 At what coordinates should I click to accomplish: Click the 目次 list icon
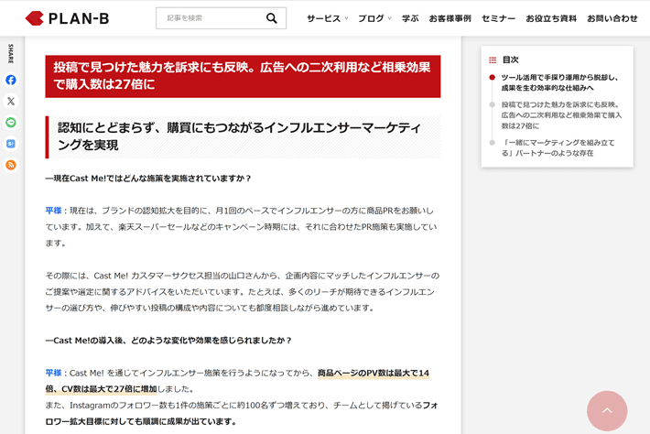click(x=493, y=60)
